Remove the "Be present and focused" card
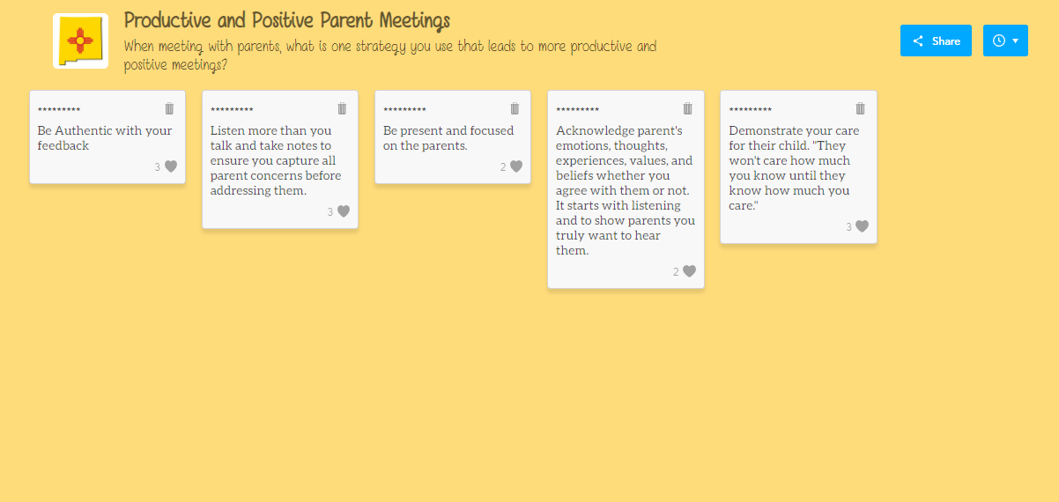 [515, 108]
